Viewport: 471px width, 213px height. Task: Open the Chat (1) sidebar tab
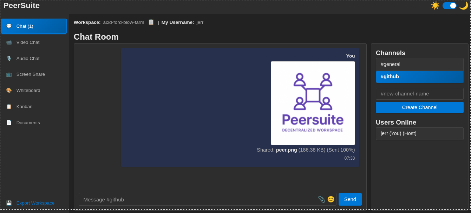click(34, 26)
